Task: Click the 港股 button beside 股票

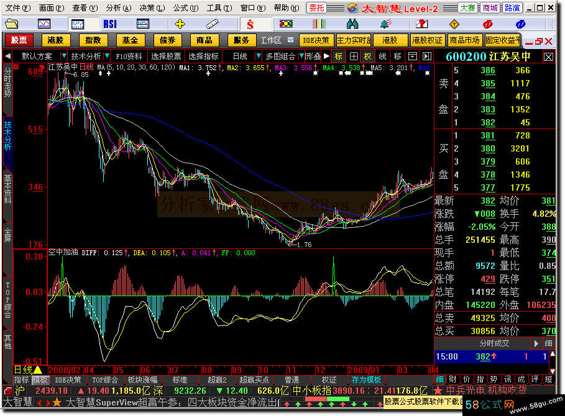Action: click(55, 40)
